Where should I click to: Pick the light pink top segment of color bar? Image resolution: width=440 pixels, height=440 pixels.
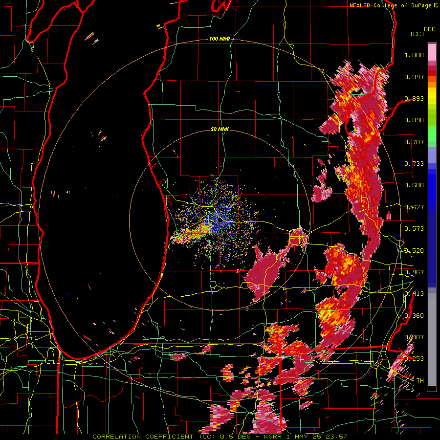click(x=432, y=53)
